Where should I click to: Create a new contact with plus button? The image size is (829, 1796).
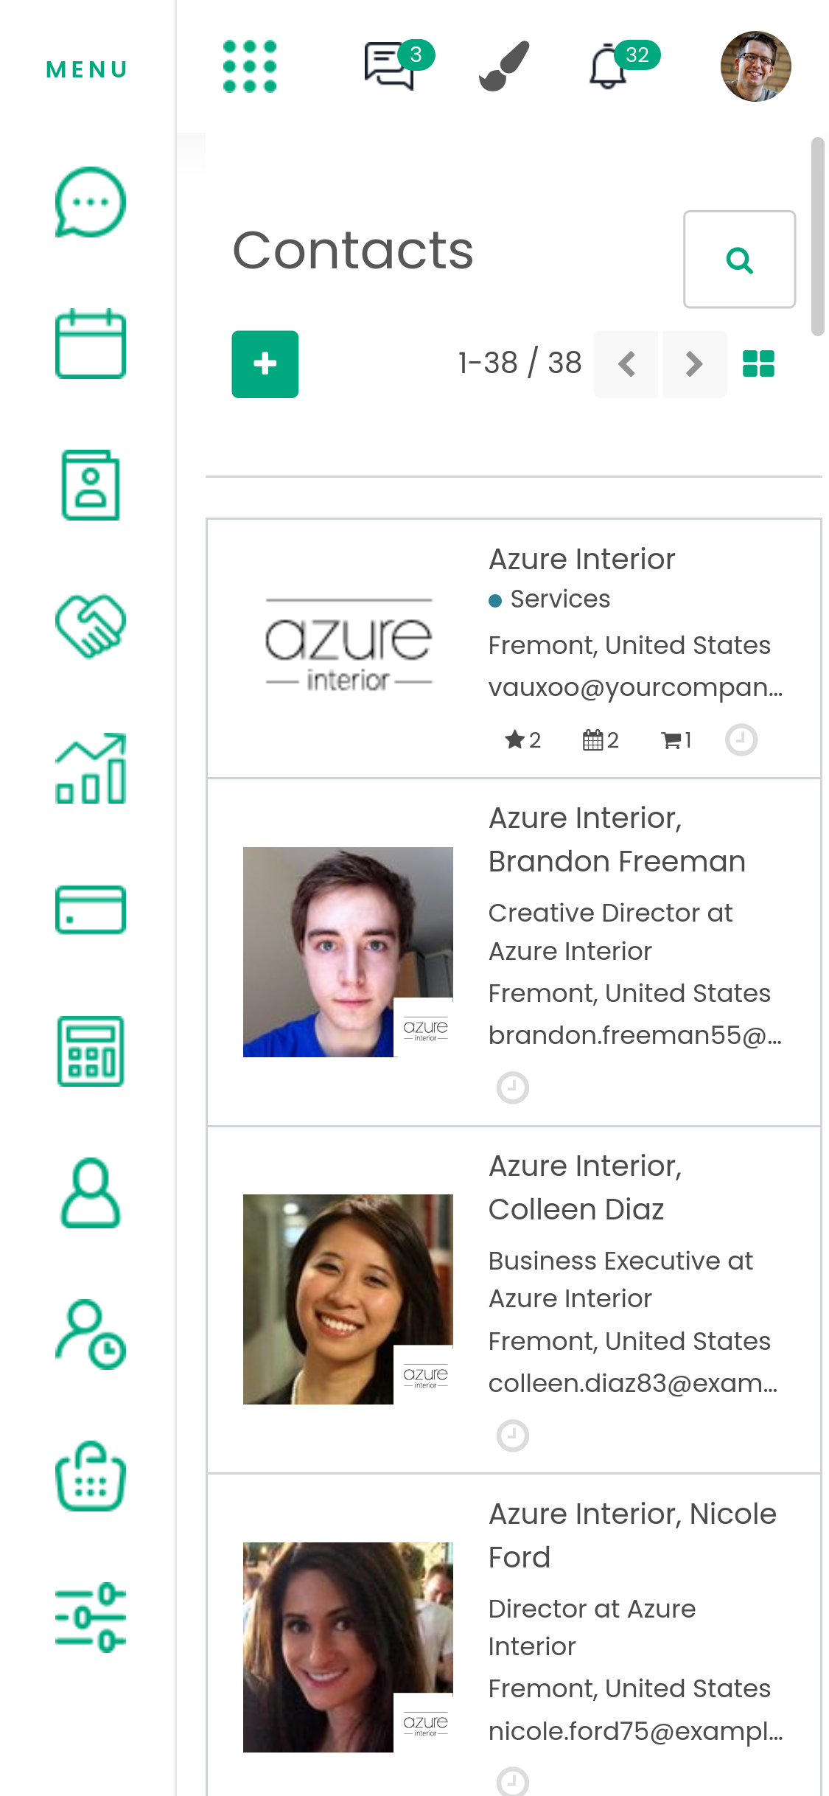[x=265, y=364]
